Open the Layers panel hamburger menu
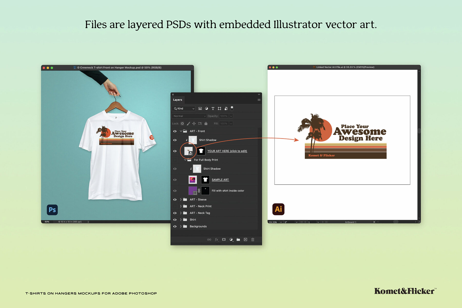The image size is (462, 308). click(x=259, y=100)
